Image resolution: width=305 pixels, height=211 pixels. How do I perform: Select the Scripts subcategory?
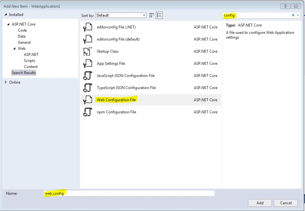[29, 61]
